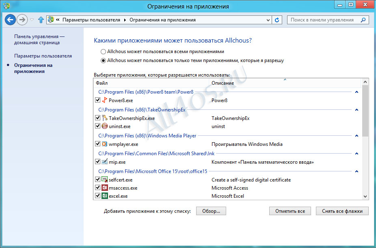Click the window title bar icon
Screen dimensions: 376x248
point(6,5)
